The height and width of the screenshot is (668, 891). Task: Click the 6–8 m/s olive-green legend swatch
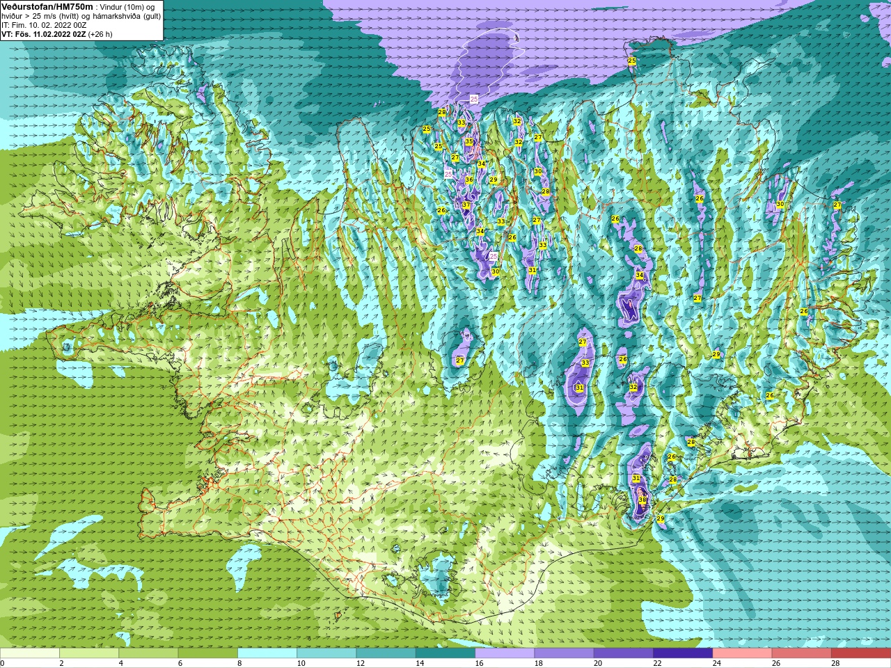tap(207, 653)
